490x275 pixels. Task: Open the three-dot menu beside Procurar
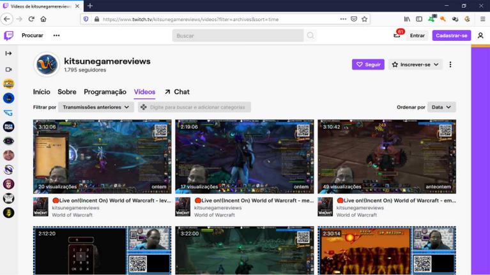tap(56, 36)
